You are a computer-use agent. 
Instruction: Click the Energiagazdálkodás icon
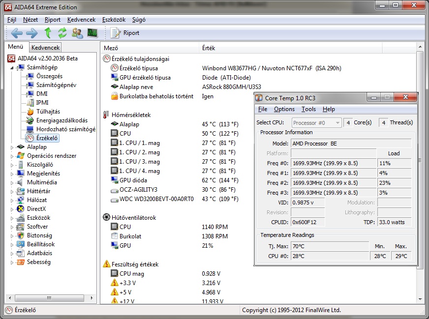coord(30,120)
